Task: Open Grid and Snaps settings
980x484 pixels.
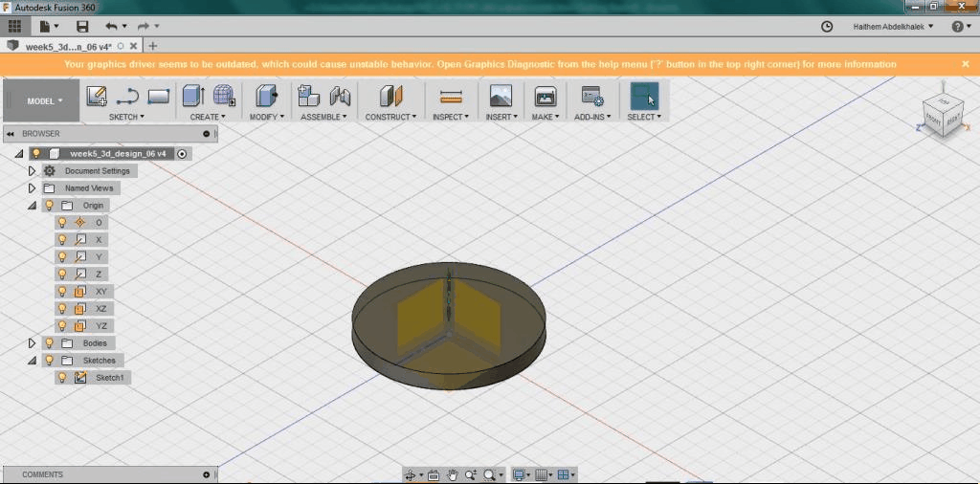Action: (542, 475)
